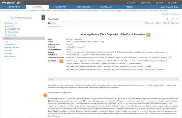Click the Australia Case Law breadcrumb

coord(21,11)
